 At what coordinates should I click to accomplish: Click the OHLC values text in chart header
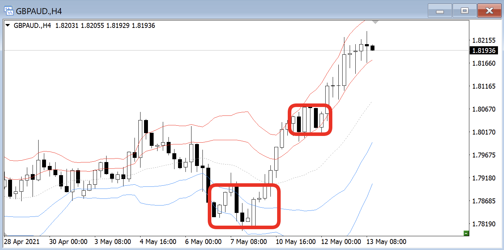[105, 25]
